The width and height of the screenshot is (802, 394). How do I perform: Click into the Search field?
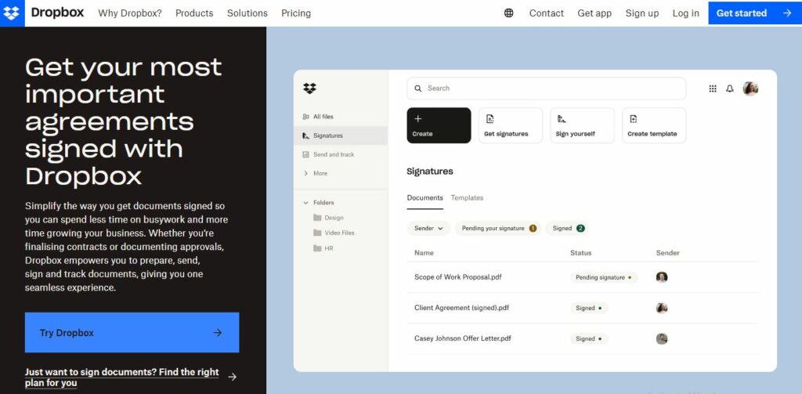point(546,89)
